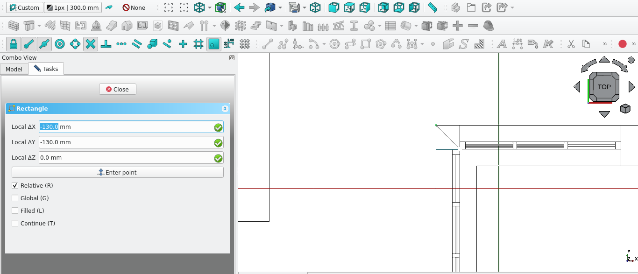
Task: Click the Enter point button
Action: point(118,173)
